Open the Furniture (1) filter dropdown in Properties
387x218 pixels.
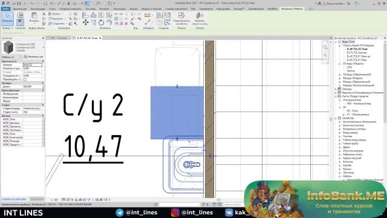(x=12, y=57)
